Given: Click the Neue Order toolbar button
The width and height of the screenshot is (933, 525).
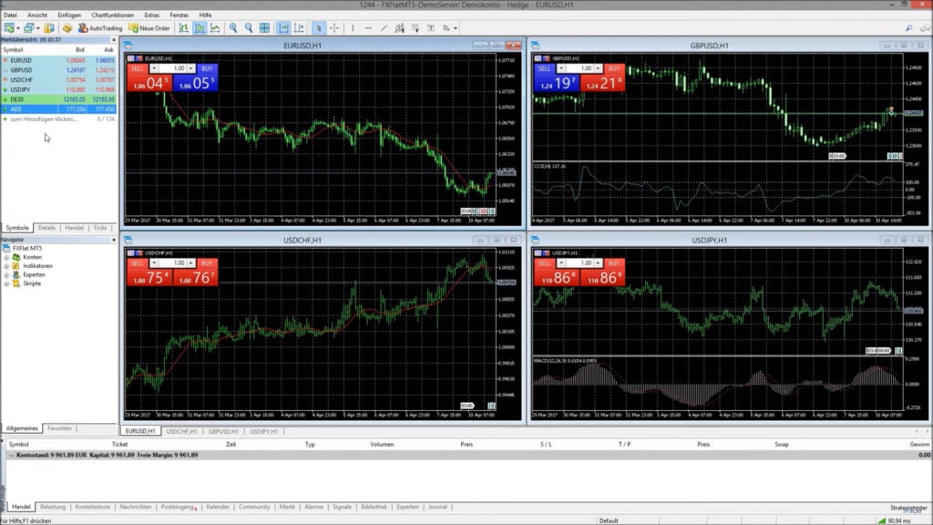Looking at the screenshot, I should [149, 28].
